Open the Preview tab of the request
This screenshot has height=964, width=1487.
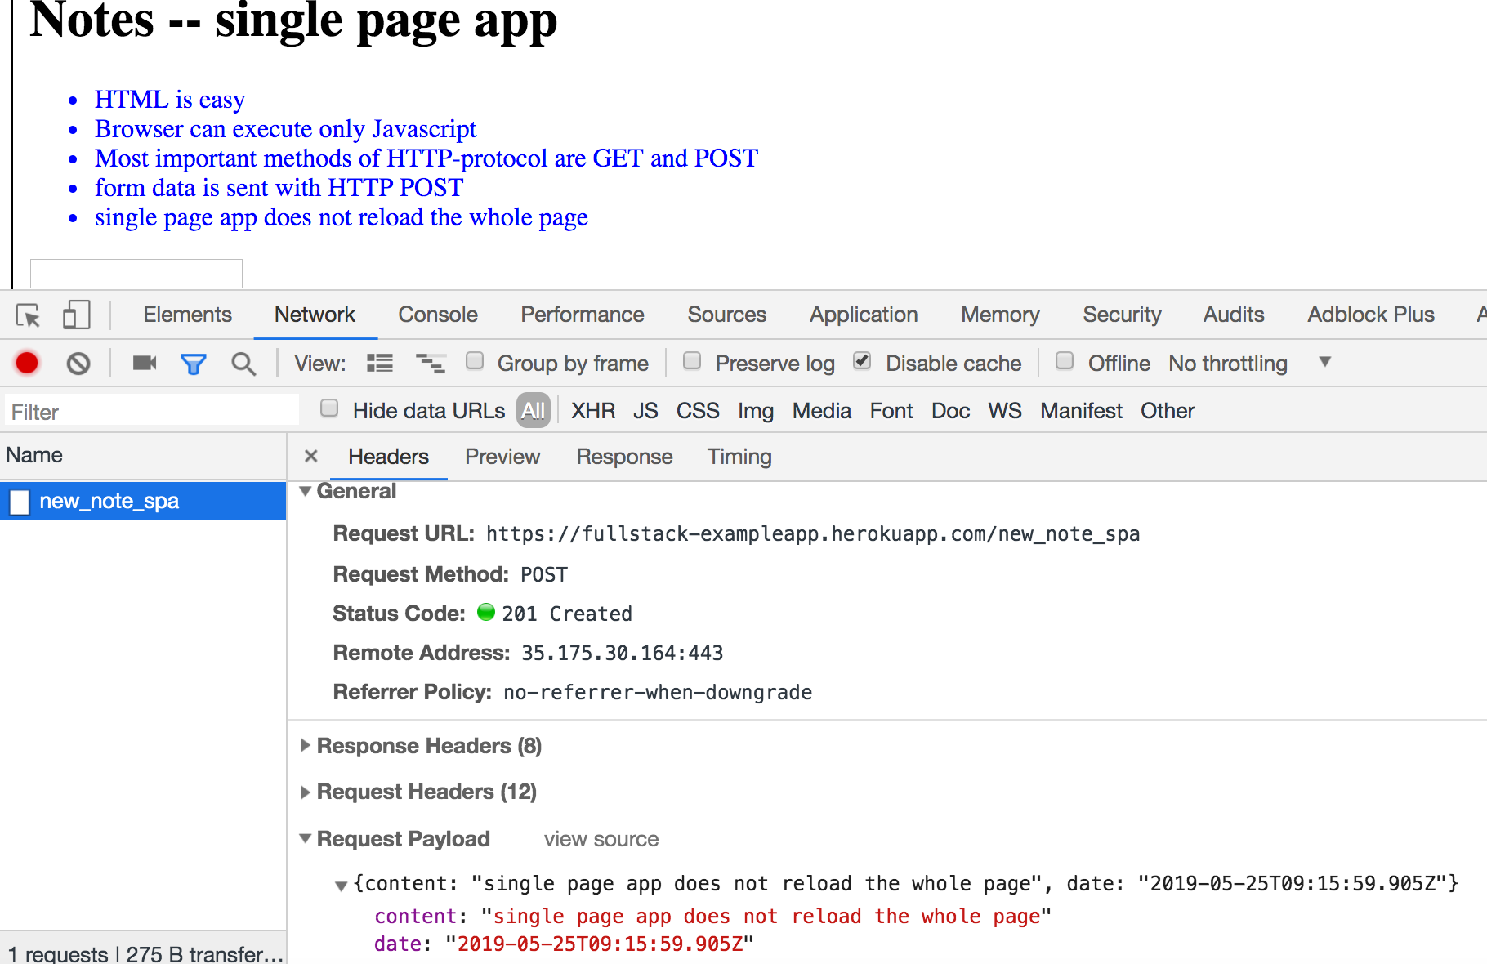pos(502,457)
